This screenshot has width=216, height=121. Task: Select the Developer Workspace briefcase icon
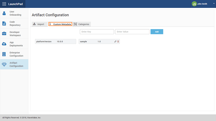click(4, 34)
